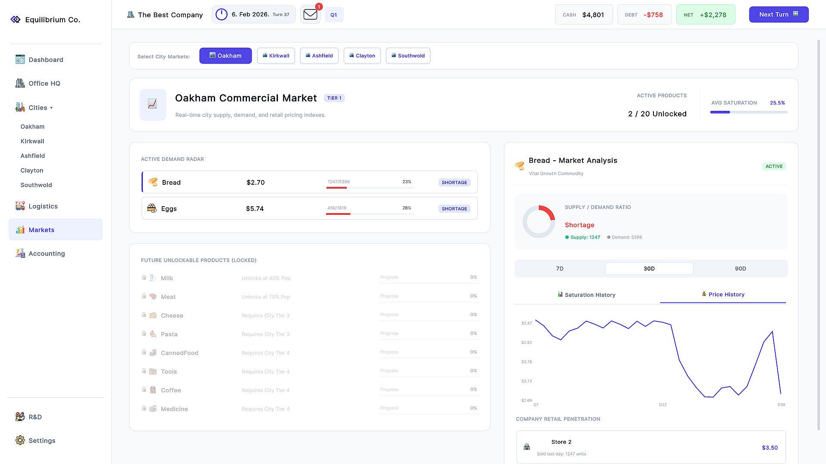Select the Kirkwall city market tab

[276, 55]
